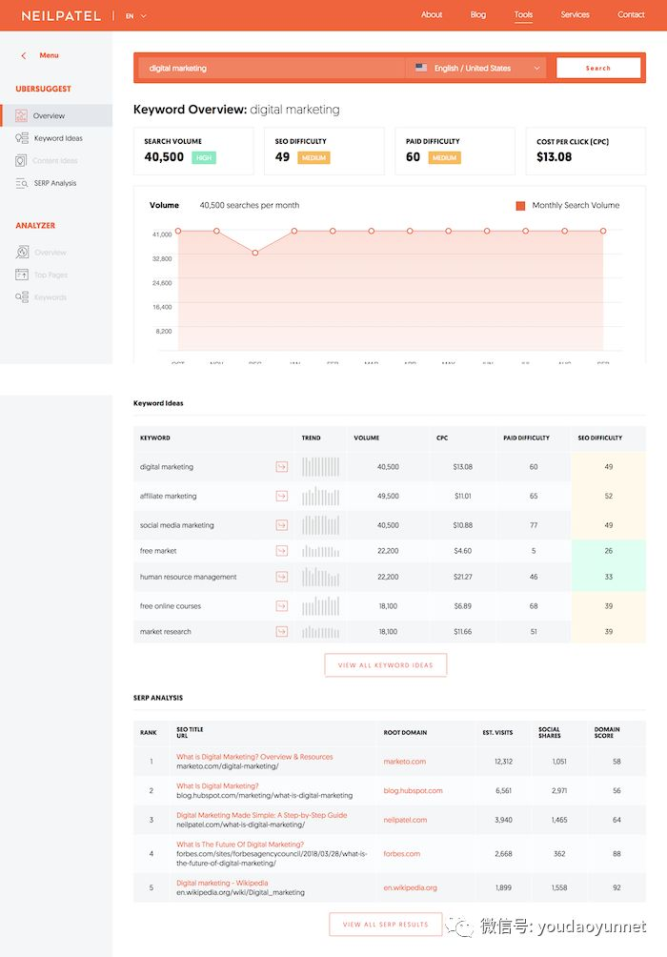Click the human resource management keyword
667x957 pixels.
188,577
